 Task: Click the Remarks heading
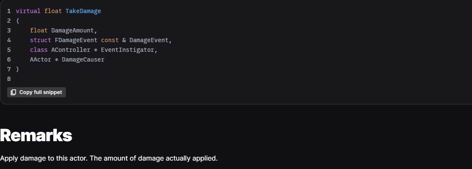(36, 135)
